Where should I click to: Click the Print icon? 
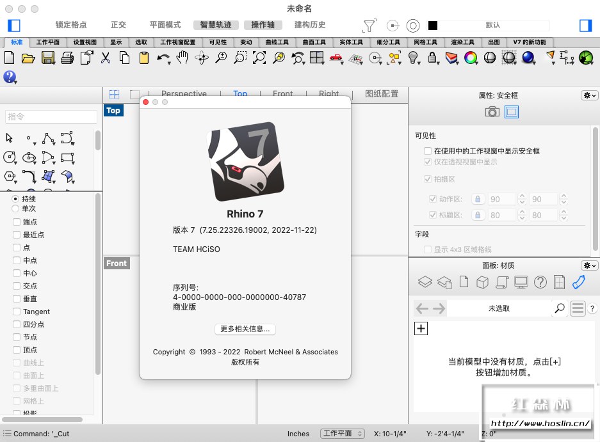67,58
